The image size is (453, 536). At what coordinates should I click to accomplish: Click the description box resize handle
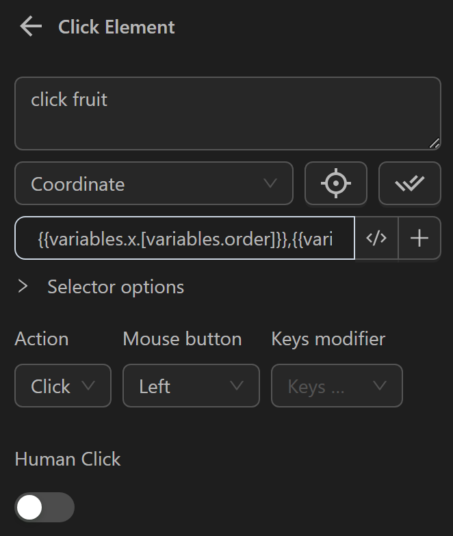click(435, 144)
